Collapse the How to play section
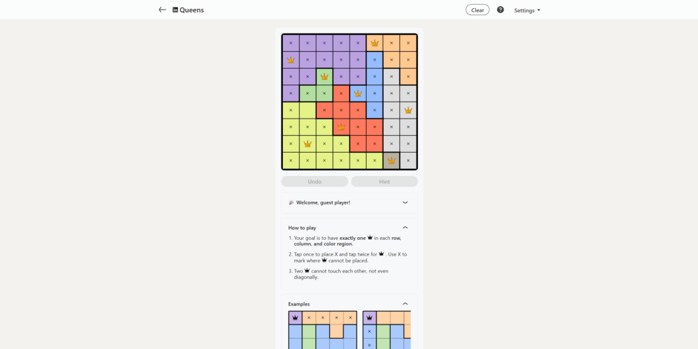Screen dimensions: 698x349 (x=405, y=228)
